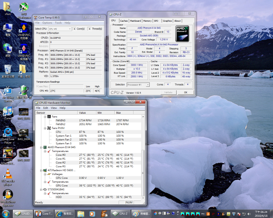
Task: Open the Ultr@VNC server desktop shortcut
Action: [x=24, y=31]
